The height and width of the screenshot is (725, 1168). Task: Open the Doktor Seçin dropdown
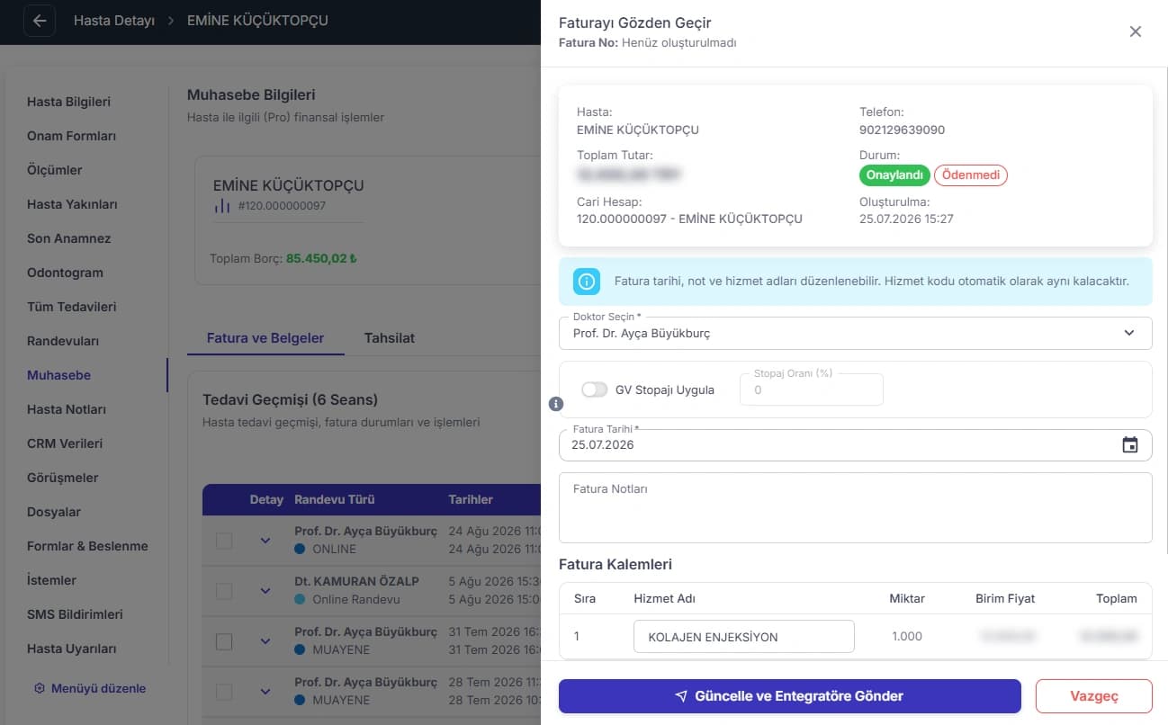point(856,333)
